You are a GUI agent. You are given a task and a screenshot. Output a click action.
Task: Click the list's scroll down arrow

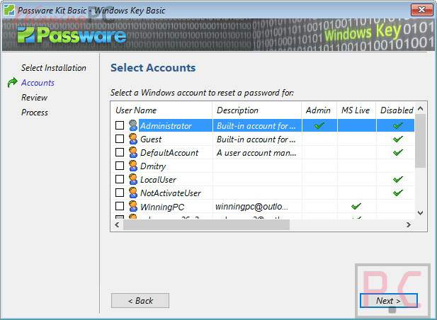[x=421, y=213]
